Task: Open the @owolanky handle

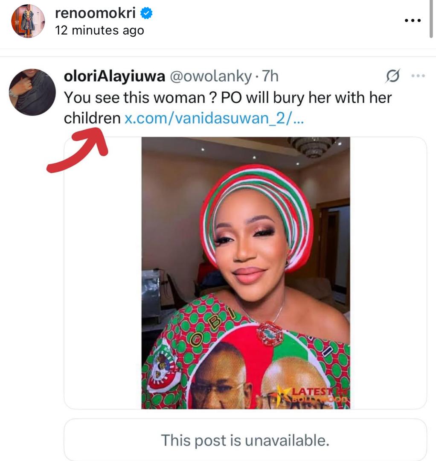Action: click(211, 76)
